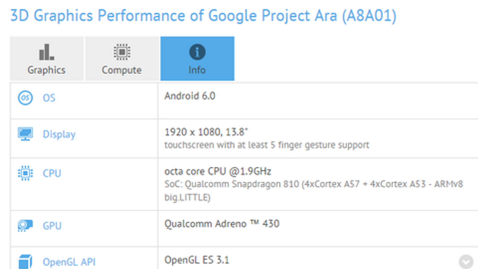Click the CPU chip icon
The height and width of the screenshot is (269, 478).
25,173
